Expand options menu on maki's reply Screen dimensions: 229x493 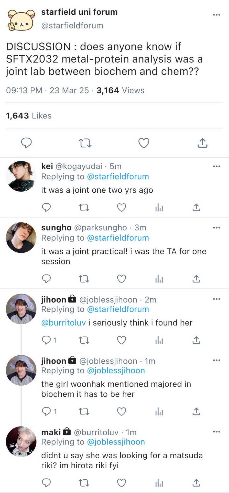tap(216, 432)
